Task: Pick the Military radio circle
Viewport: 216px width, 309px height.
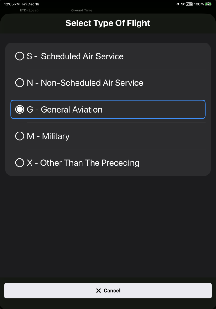Action: 20,136
